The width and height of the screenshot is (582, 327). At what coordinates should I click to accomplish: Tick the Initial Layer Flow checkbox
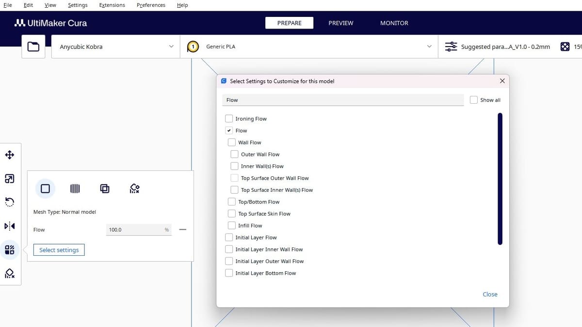click(229, 237)
